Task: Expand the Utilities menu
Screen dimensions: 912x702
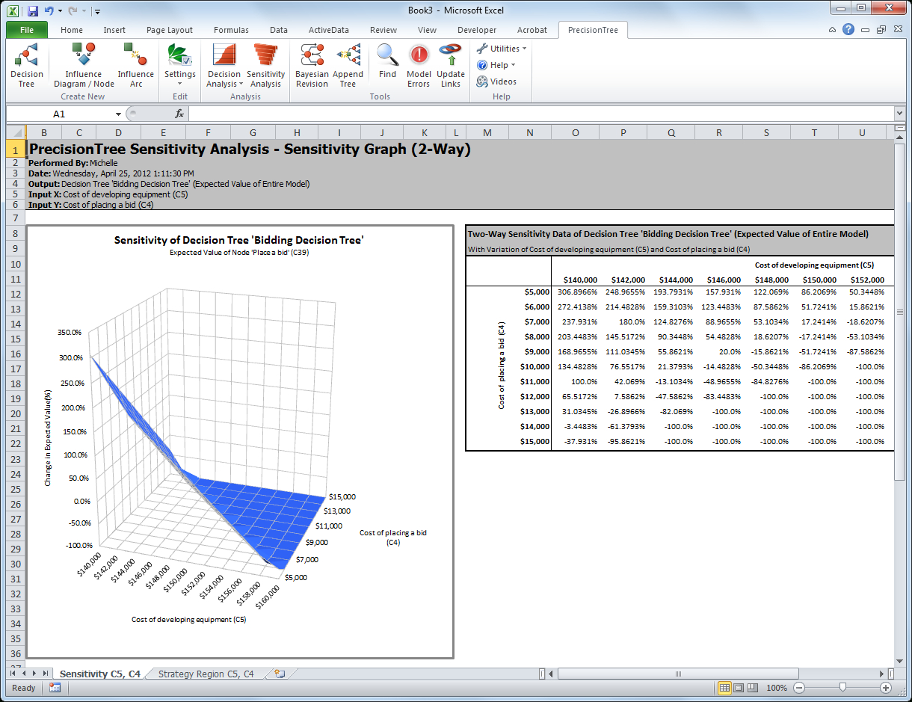Action: tap(502, 48)
